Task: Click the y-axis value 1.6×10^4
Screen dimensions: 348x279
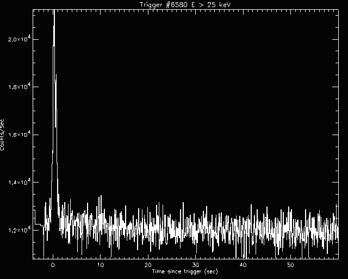Action: pos(19,134)
